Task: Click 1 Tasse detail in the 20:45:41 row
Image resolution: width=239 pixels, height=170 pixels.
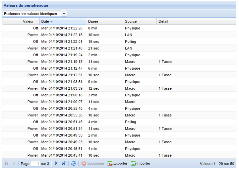Action: point(165,155)
